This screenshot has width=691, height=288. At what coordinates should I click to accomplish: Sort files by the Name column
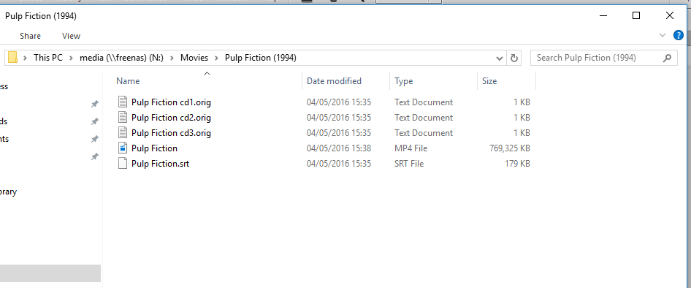(128, 81)
